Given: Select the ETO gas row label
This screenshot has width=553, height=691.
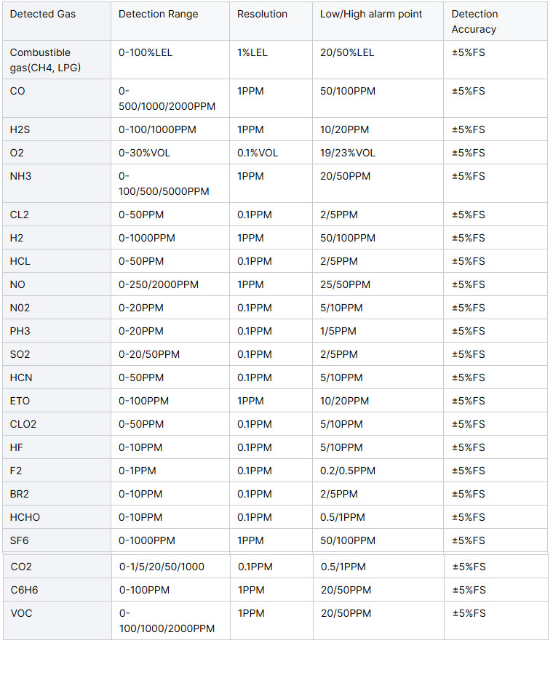Looking at the screenshot, I should pos(57,401).
